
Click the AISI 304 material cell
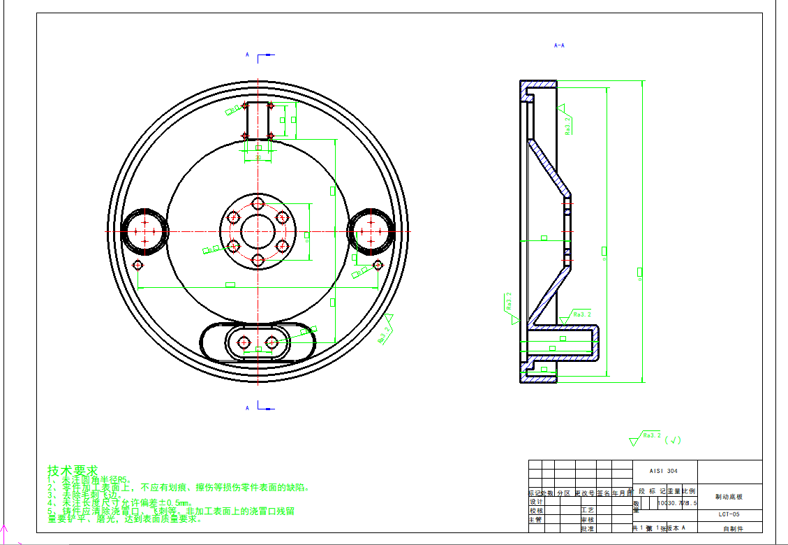pyautogui.click(x=663, y=471)
